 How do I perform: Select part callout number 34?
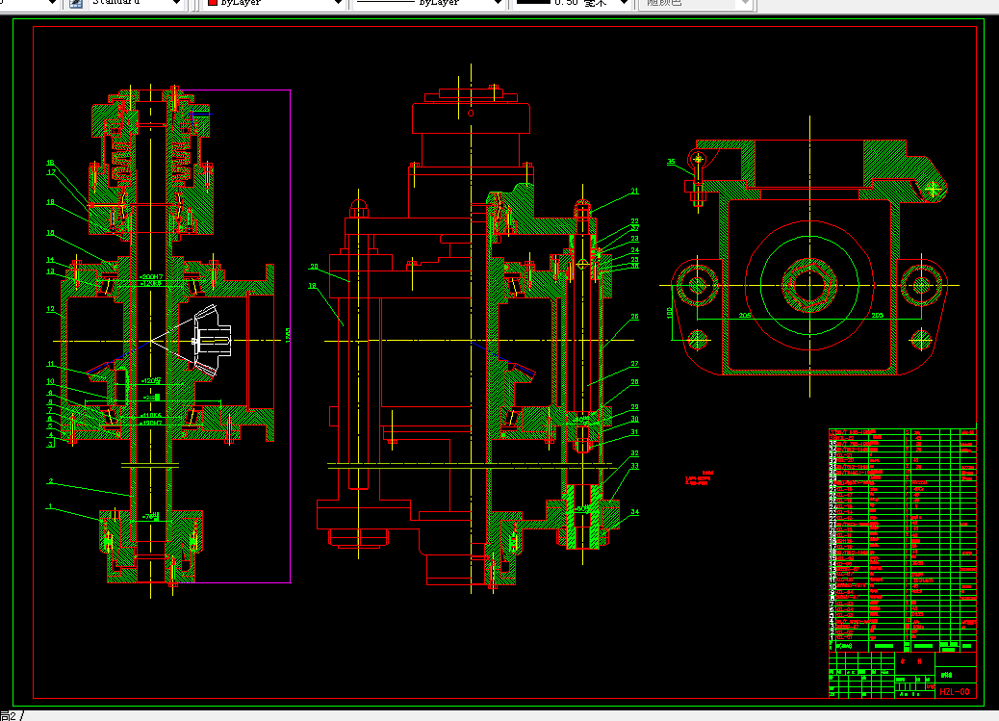point(634,512)
